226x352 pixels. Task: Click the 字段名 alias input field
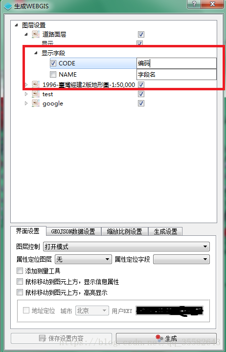click(177, 74)
